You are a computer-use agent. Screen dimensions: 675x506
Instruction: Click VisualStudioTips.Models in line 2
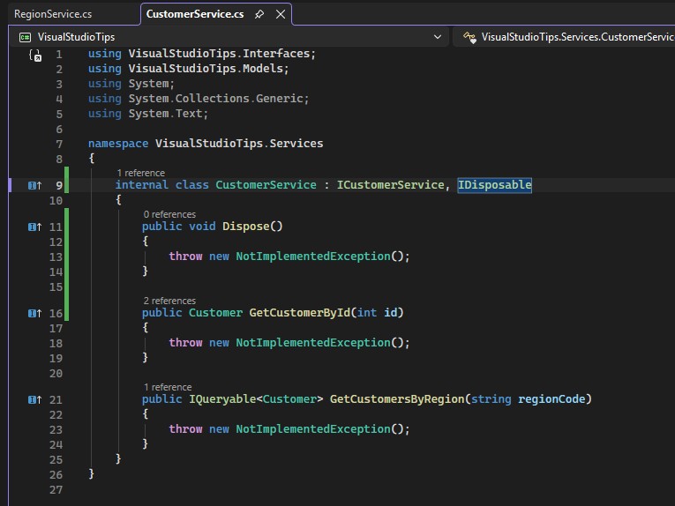tap(206, 69)
